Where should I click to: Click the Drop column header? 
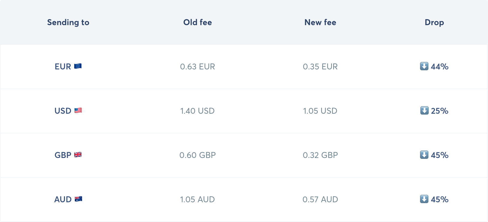pos(434,22)
